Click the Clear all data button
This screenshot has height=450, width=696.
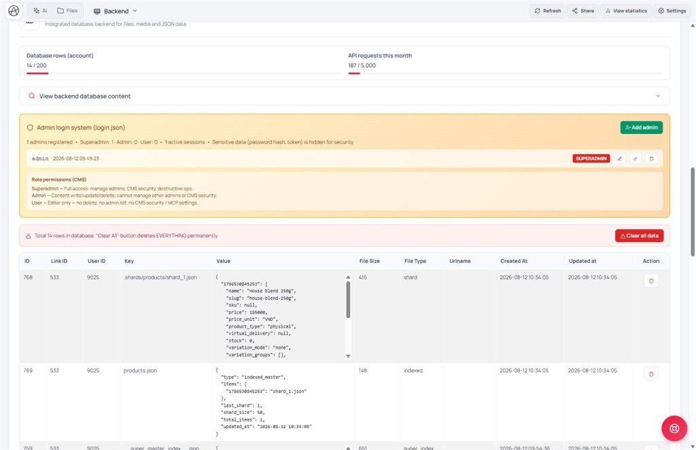(x=639, y=236)
